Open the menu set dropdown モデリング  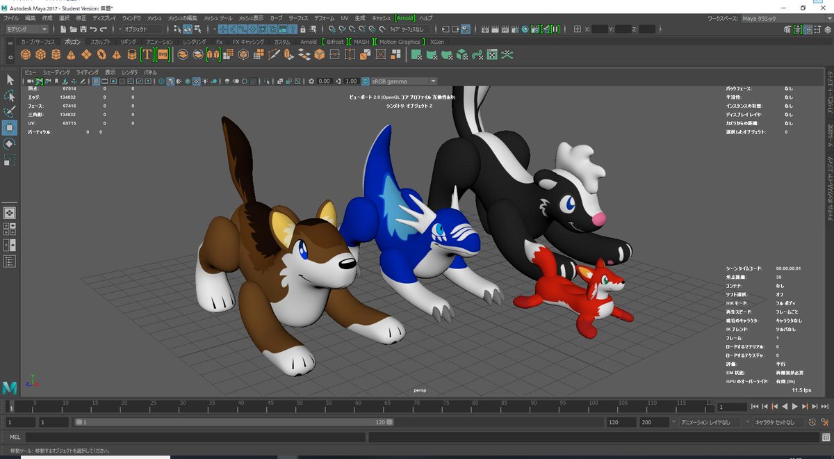(26, 29)
